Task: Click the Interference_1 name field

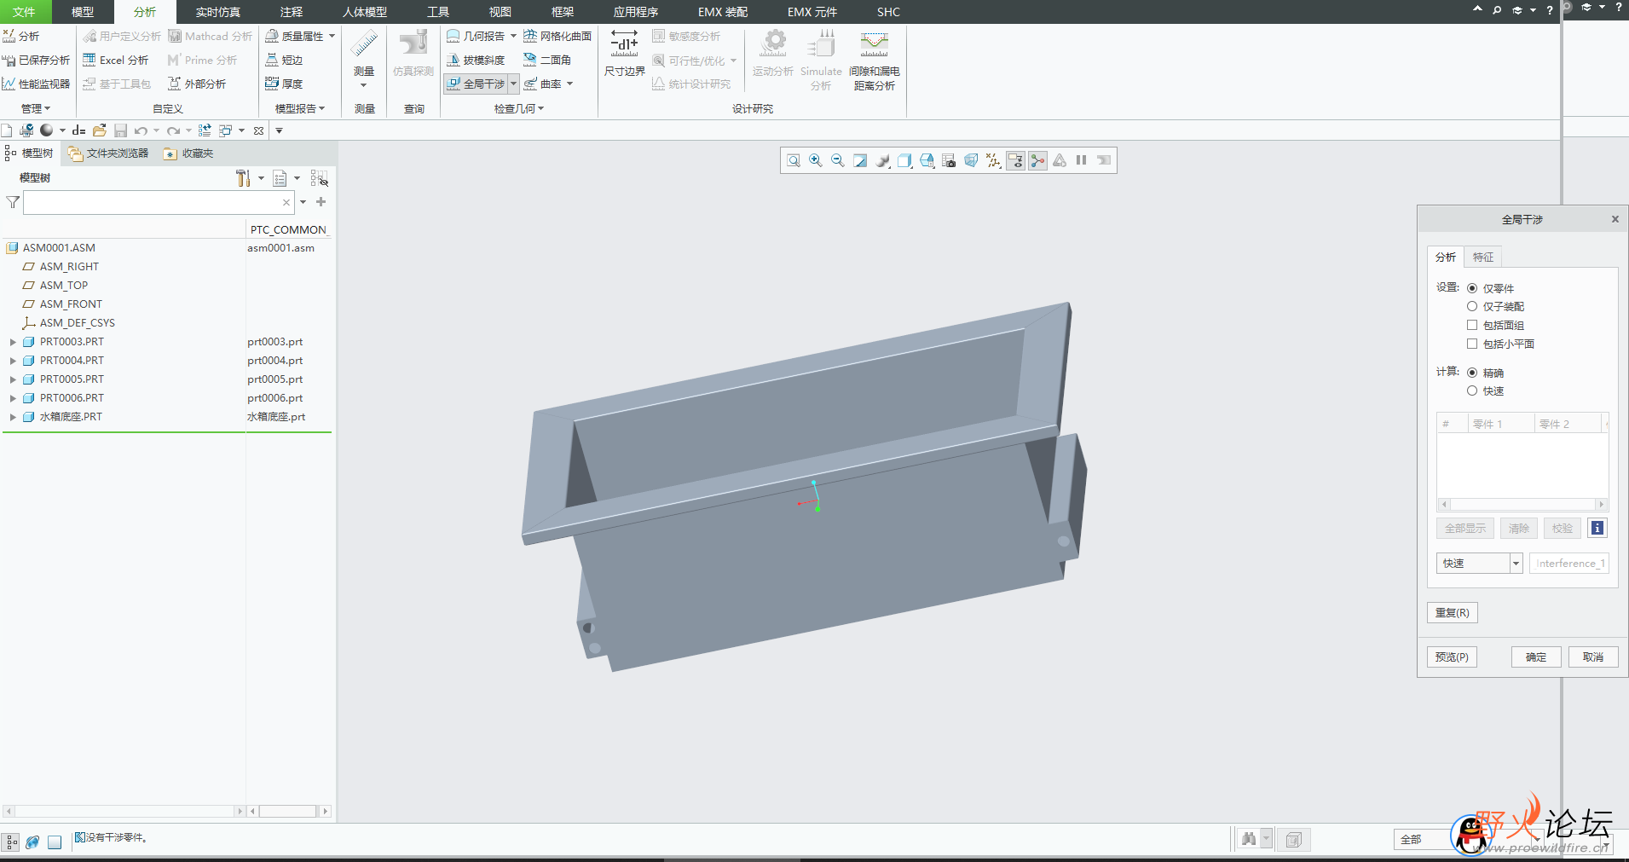Action: 1569,563
